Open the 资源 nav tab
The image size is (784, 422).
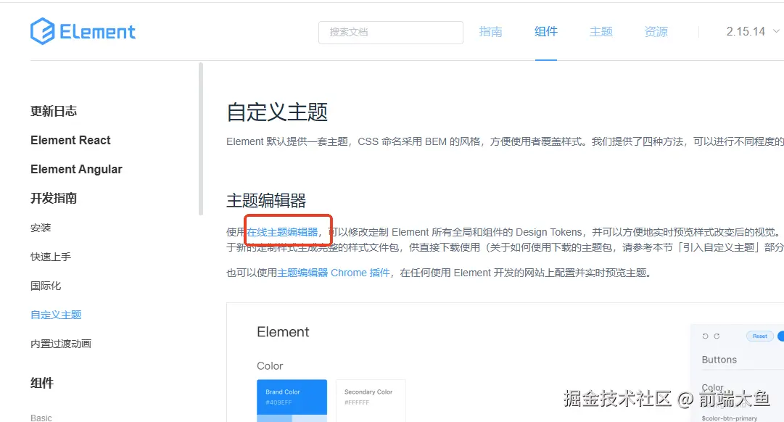pyautogui.click(x=656, y=31)
